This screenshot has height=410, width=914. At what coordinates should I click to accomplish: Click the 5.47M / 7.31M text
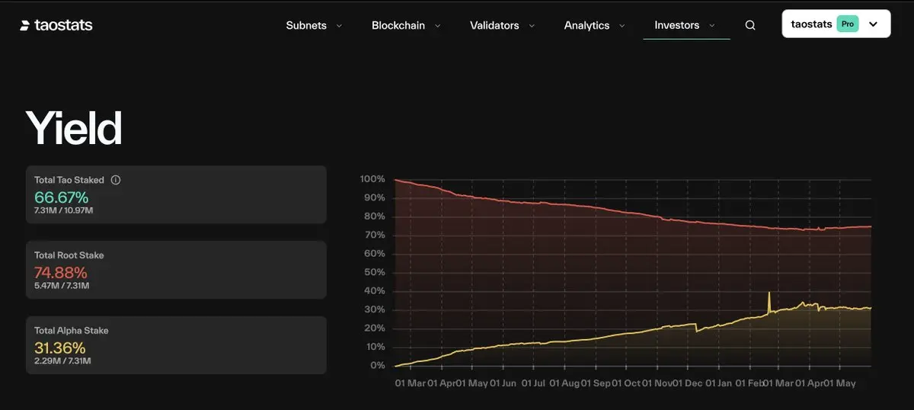(62, 286)
